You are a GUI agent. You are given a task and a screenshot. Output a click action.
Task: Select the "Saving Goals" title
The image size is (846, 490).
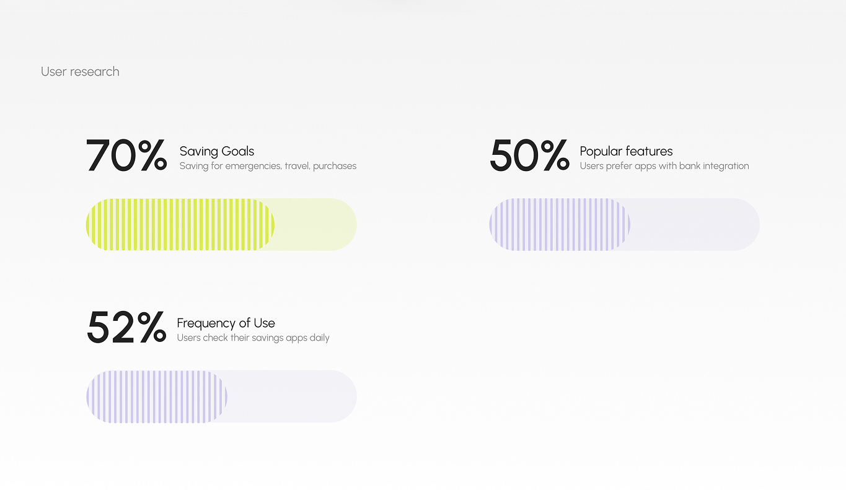point(217,151)
